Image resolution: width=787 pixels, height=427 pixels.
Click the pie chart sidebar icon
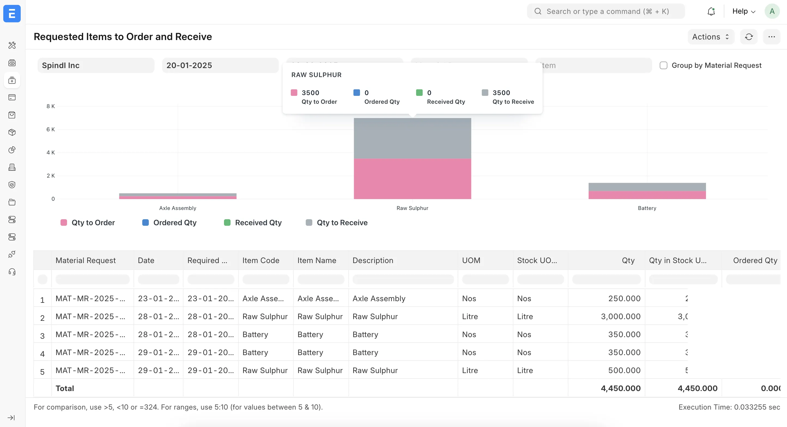12,150
